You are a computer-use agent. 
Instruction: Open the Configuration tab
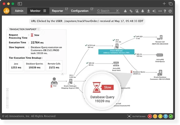pyautogui.click(x=80, y=11)
